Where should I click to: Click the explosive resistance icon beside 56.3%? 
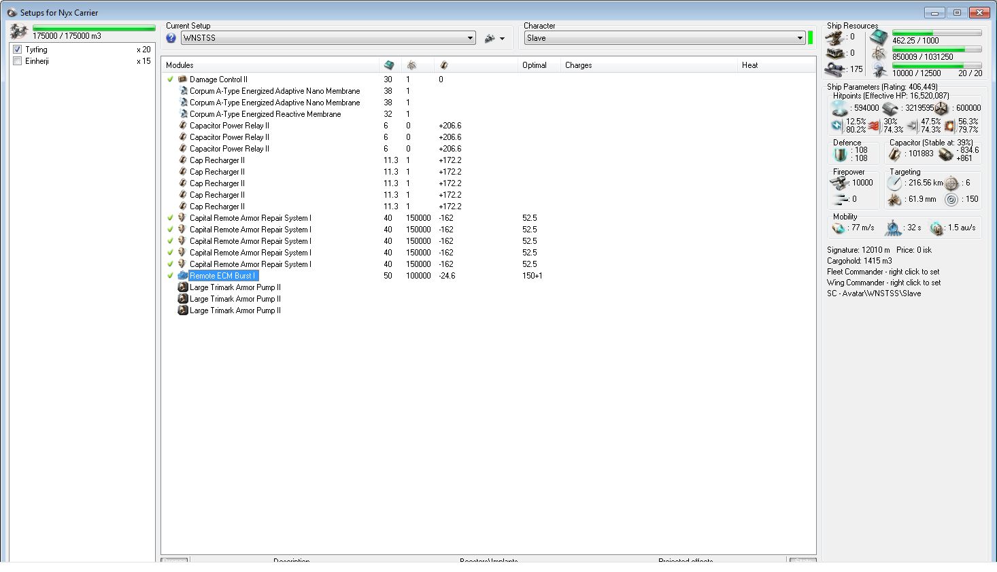[949, 126]
